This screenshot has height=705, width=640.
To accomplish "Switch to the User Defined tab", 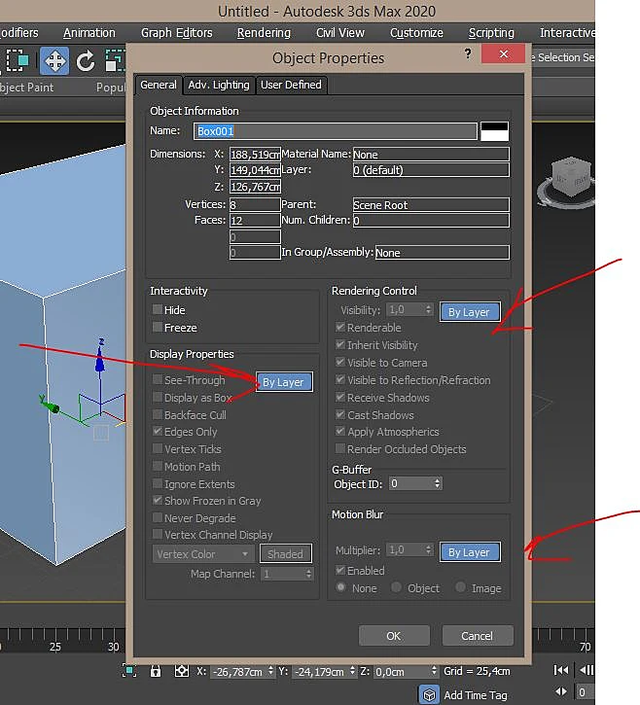I will pos(291,85).
